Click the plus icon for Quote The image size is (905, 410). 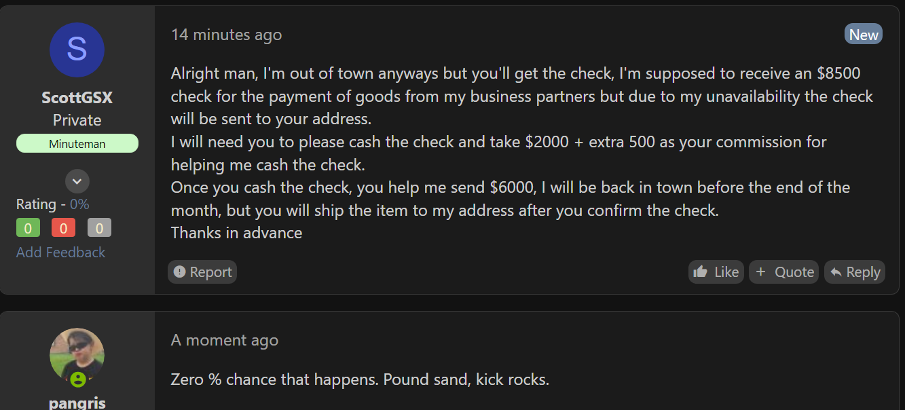(x=760, y=272)
